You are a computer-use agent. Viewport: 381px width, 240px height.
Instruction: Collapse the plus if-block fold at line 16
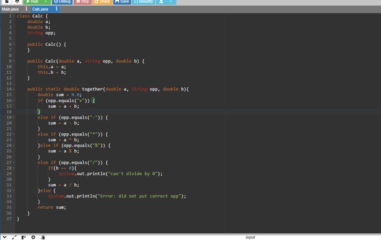pyautogui.click(x=14, y=101)
